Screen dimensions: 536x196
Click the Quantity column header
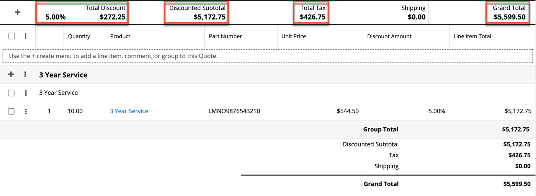[79, 36]
